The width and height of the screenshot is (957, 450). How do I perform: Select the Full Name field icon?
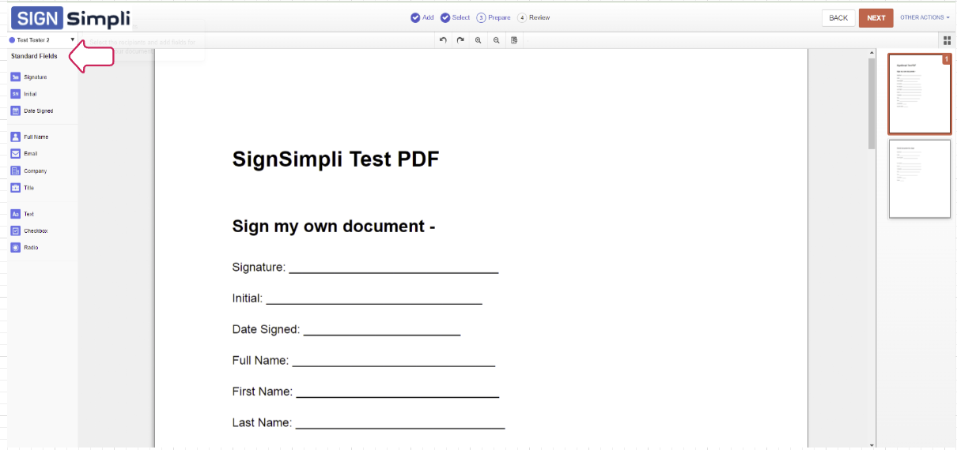(x=16, y=137)
